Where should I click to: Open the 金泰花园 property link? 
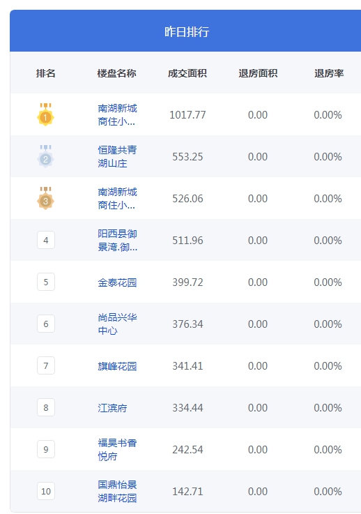pyautogui.click(x=117, y=282)
